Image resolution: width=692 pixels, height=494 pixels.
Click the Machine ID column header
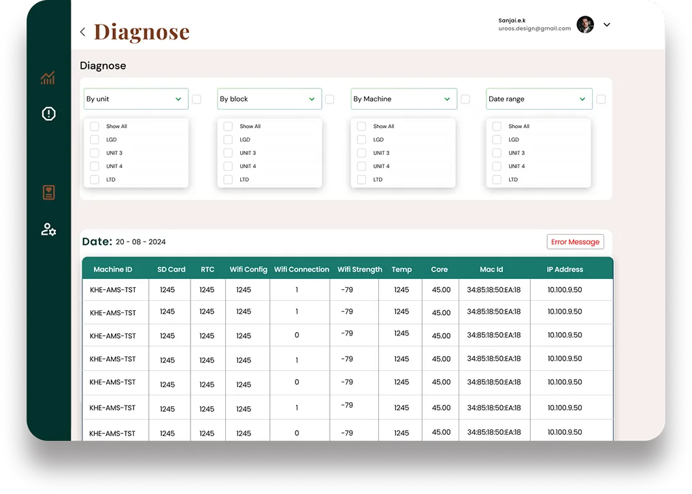click(113, 269)
